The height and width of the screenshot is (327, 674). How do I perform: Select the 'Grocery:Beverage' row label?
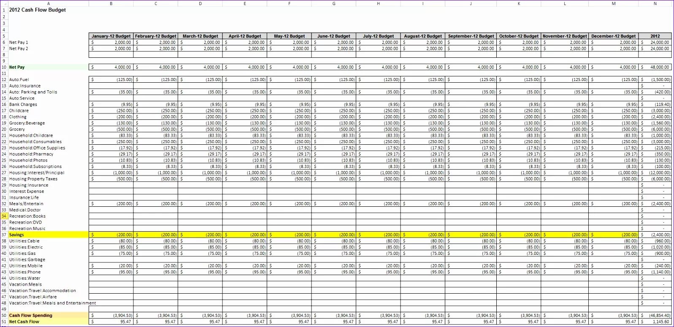pyautogui.click(x=27, y=123)
